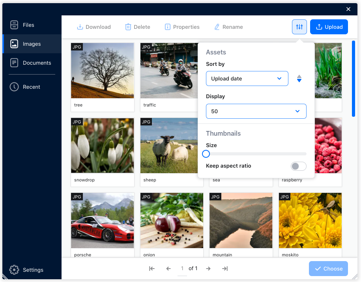Click the Upload button
Screen dimensions: 361x282
(x=329, y=27)
